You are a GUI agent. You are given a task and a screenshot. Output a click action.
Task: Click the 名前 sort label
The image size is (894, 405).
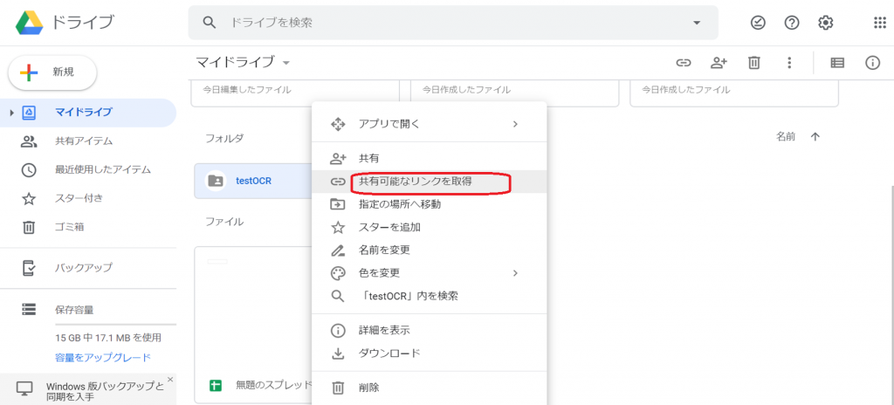tap(786, 137)
